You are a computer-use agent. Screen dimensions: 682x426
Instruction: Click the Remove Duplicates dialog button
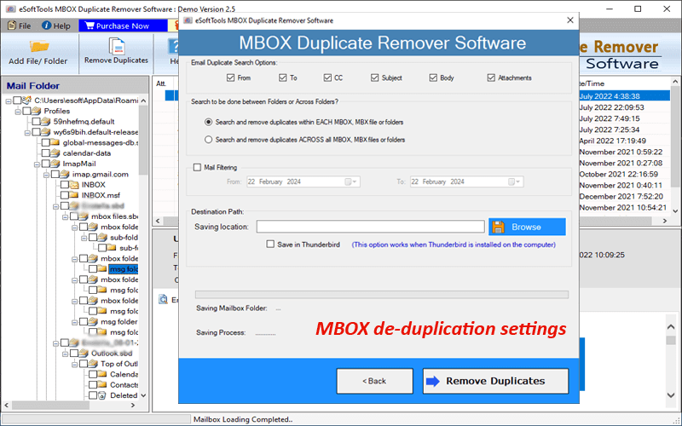(x=495, y=381)
